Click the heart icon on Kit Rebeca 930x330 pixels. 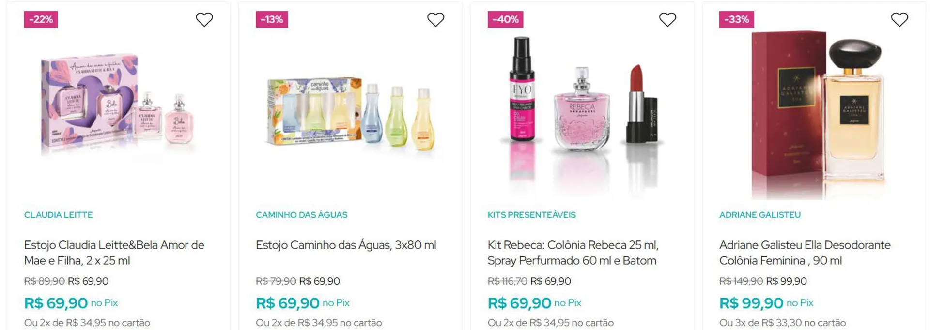[x=667, y=19]
